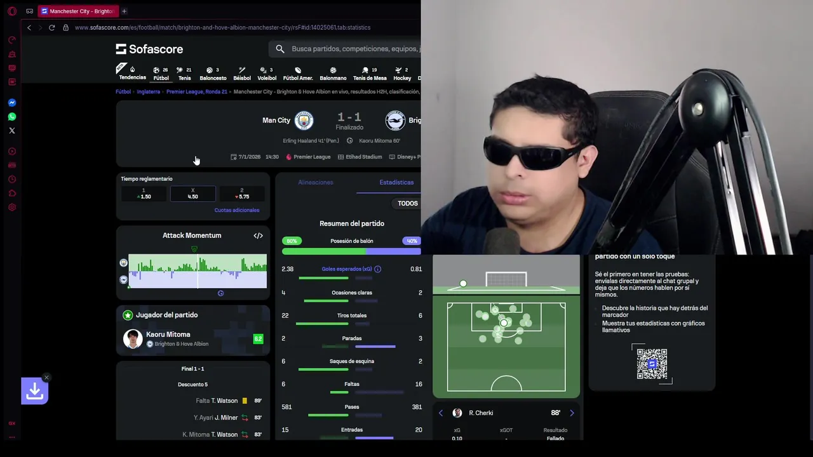Open the embed code icon for Attack Momentum
The width and height of the screenshot is (813, 457).
(258, 235)
